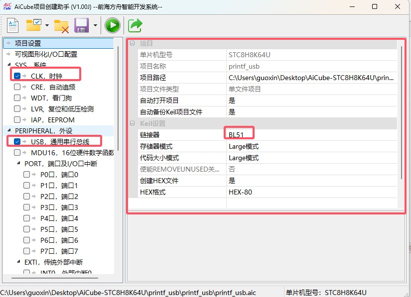Collapse the SYS 系统 tree node
411x297 pixels.
(9, 64)
